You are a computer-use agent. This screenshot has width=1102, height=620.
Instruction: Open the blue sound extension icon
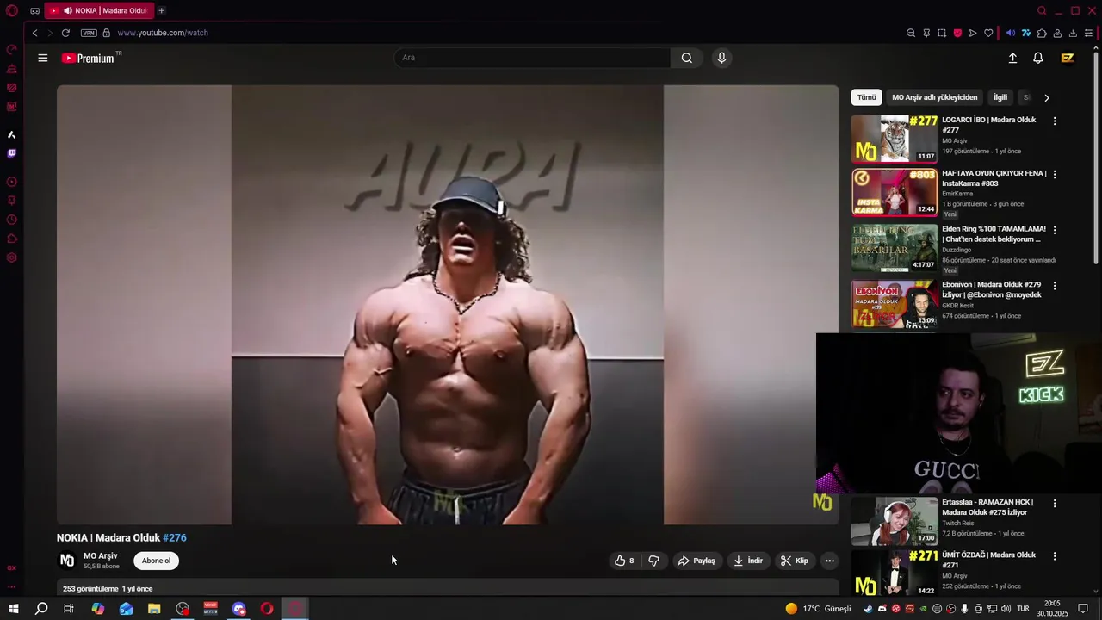tap(1011, 33)
